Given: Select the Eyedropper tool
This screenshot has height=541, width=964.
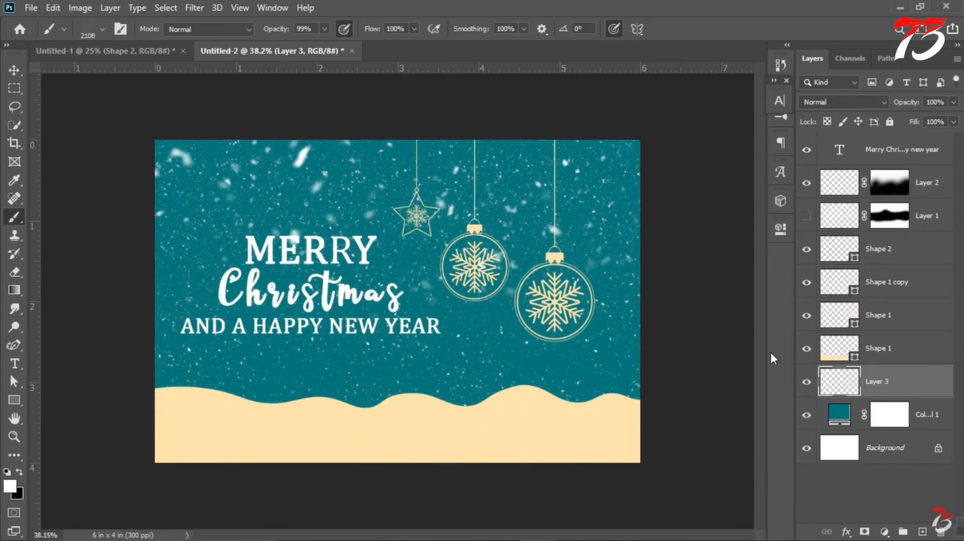Looking at the screenshot, I should point(14,180).
